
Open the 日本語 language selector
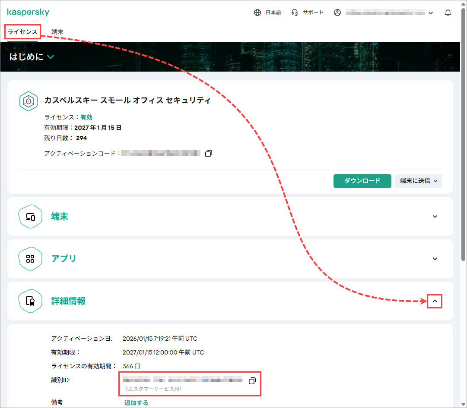pyautogui.click(x=273, y=13)
